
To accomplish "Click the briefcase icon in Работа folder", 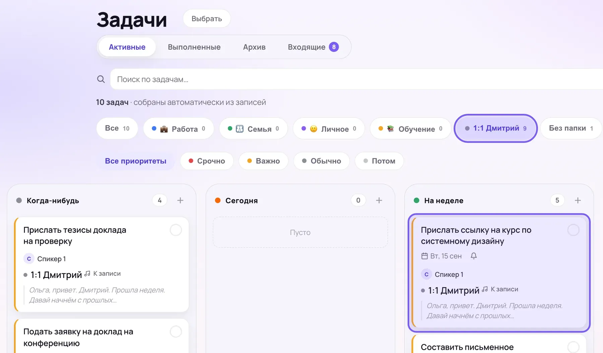I will 164,129.
